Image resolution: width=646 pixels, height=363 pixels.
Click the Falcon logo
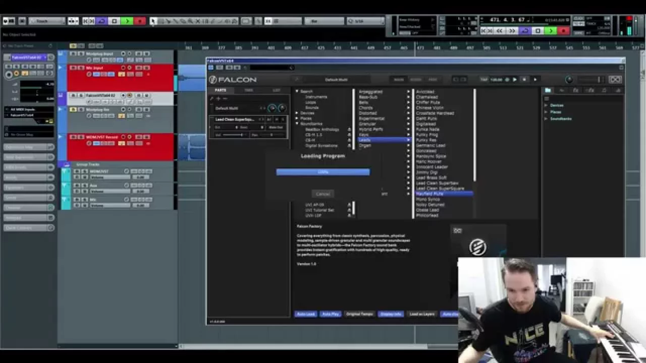point(233,80)
